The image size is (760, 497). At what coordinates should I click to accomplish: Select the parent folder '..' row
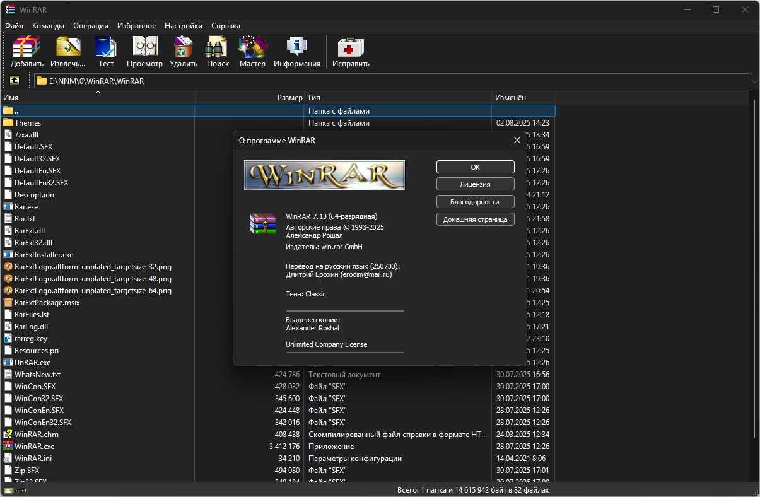[x=278, y=110]
